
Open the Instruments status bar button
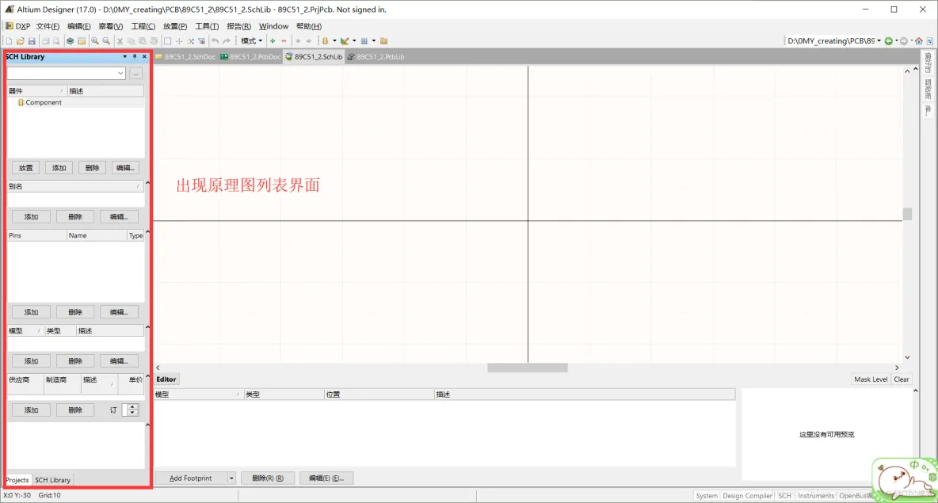[816, 496]
